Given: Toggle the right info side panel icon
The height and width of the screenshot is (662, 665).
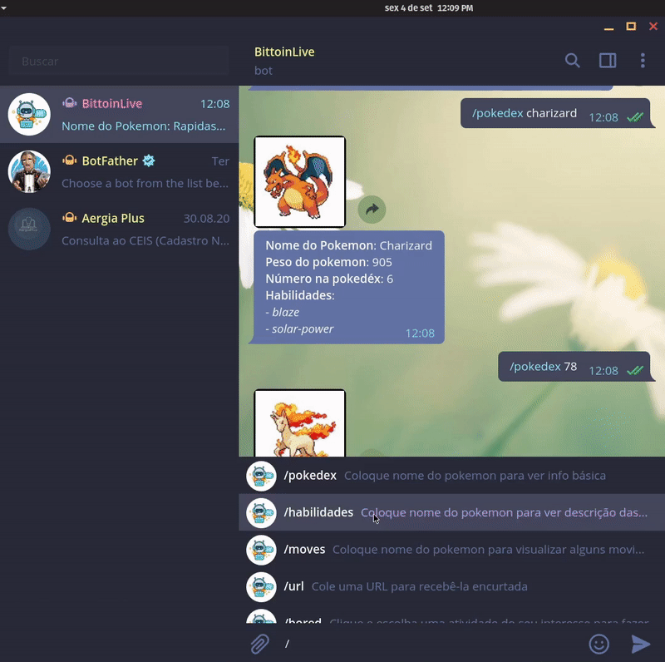Looking at the screenshot, I should [x=608, y=61].
